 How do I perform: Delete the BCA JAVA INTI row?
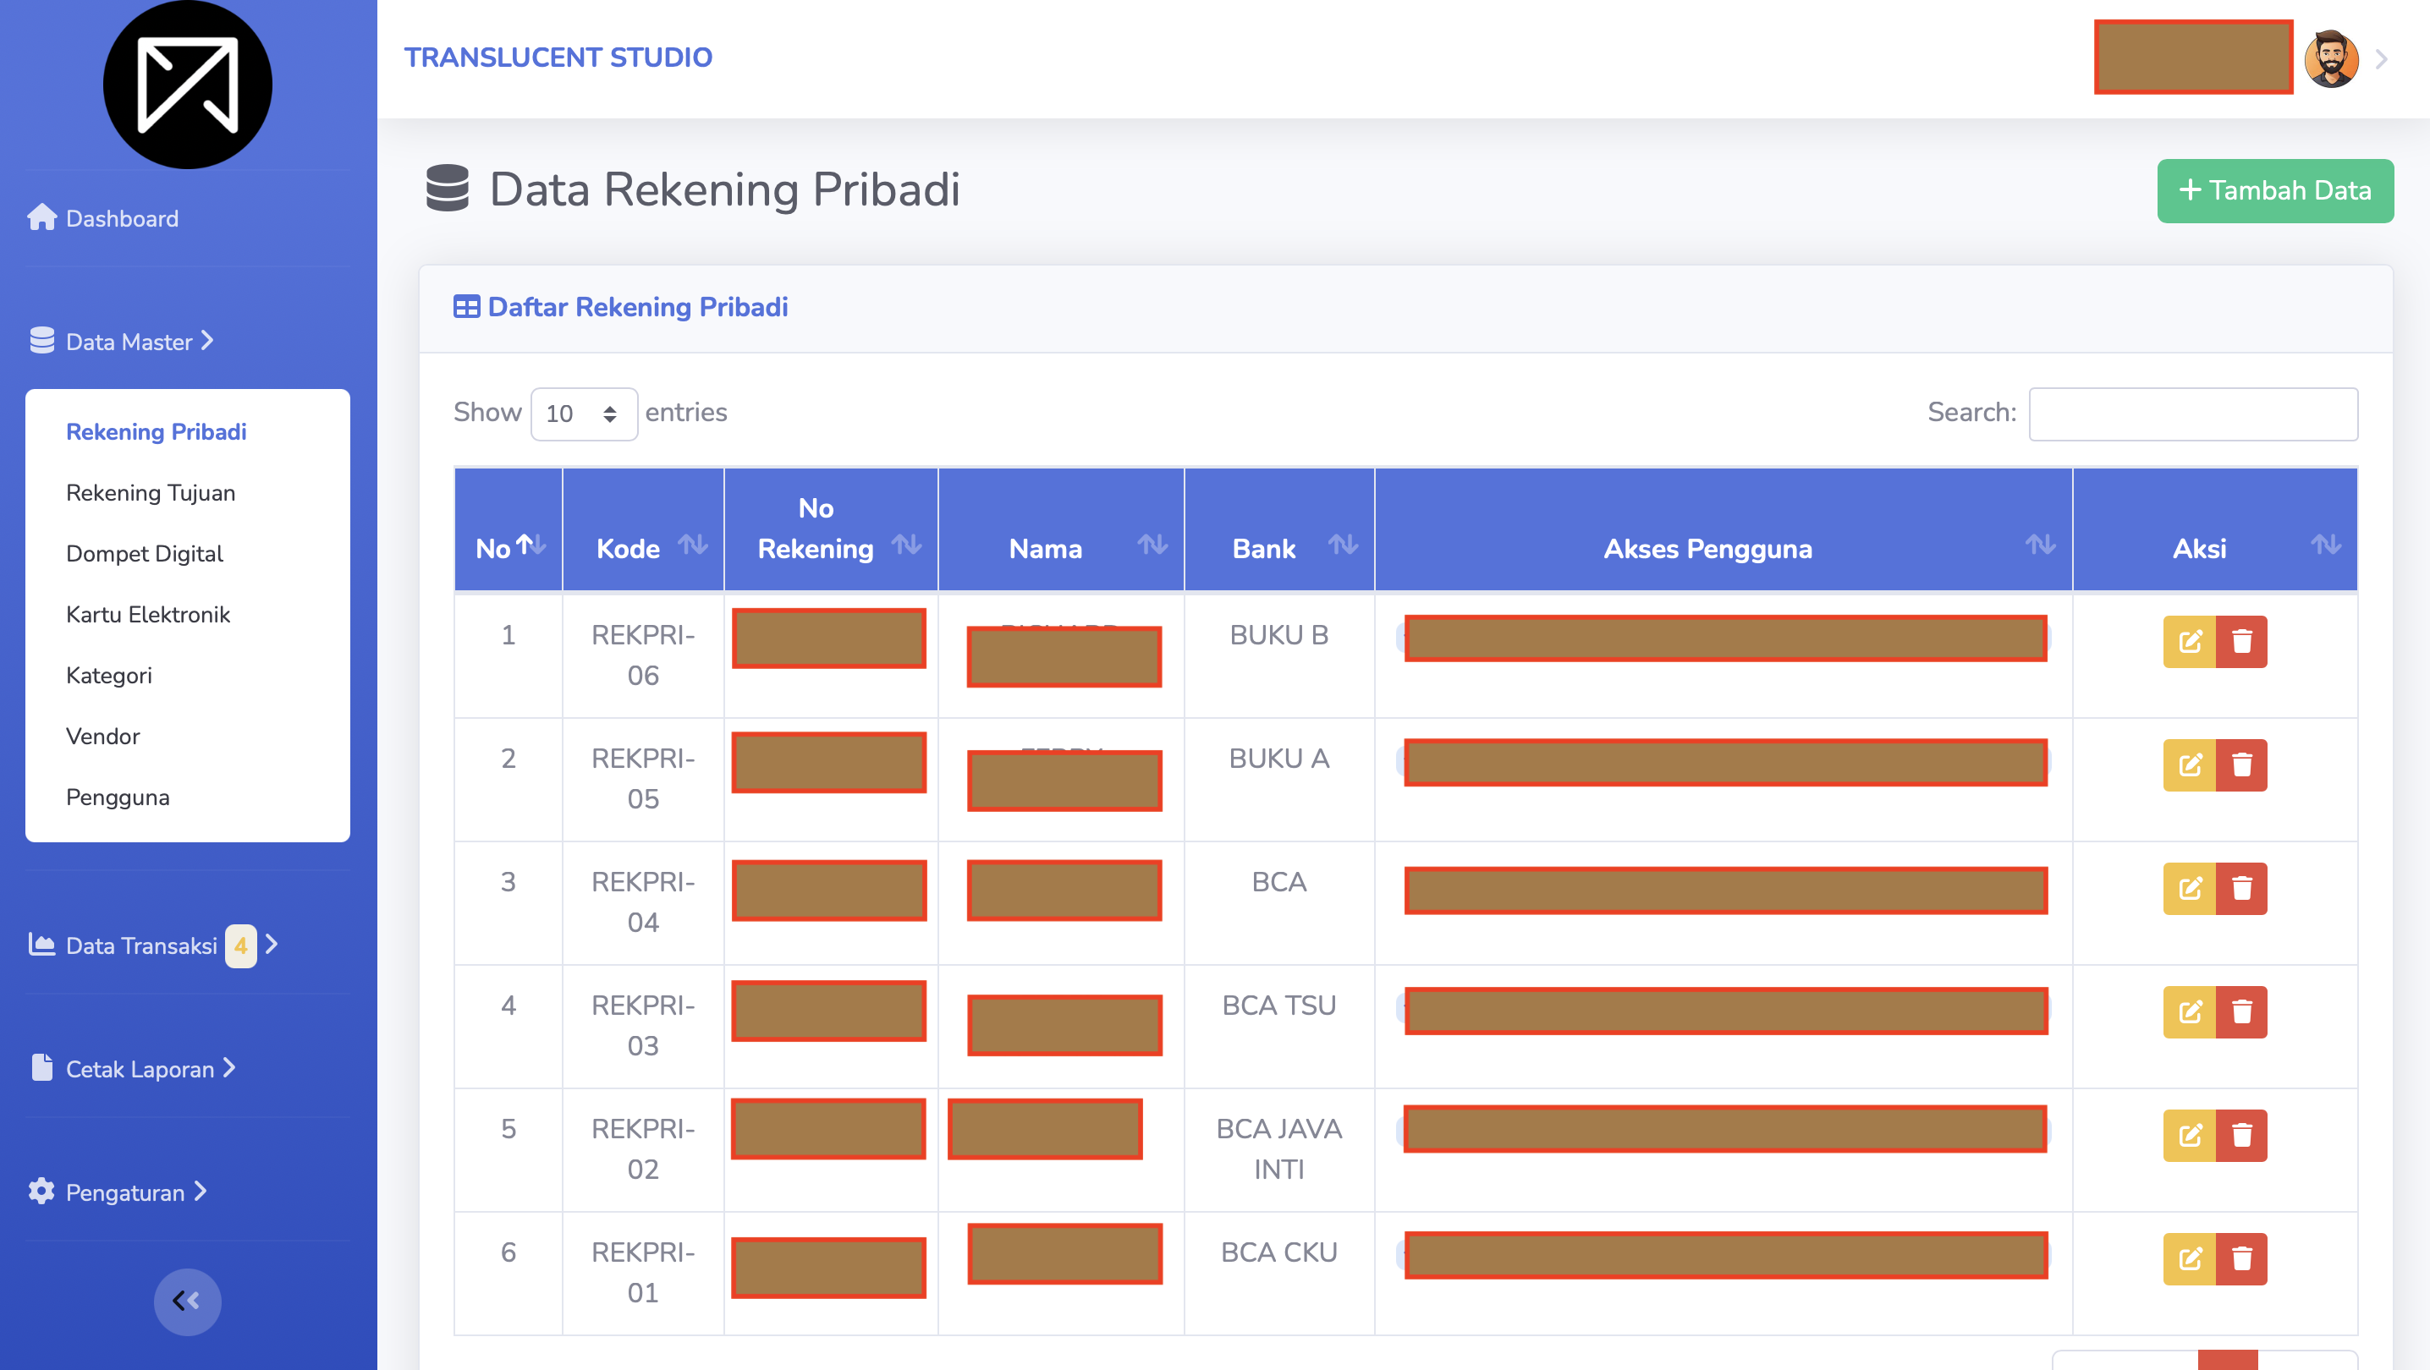pyautogui.click(x=2241, y=1135)
